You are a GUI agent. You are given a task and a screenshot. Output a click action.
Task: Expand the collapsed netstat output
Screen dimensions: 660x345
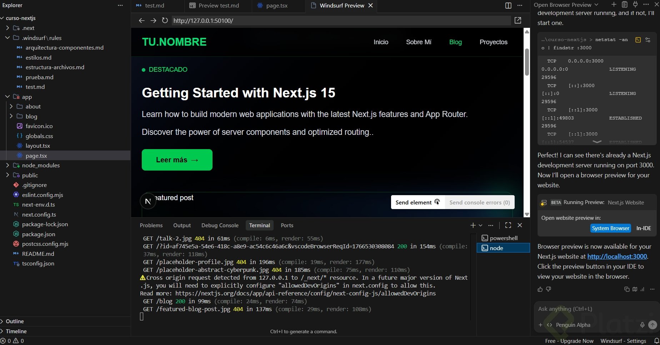(597, 142)
